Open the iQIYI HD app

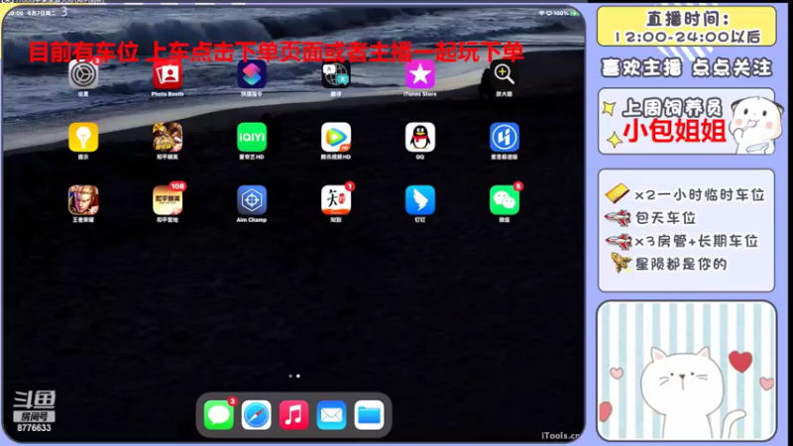coord(252,137)
